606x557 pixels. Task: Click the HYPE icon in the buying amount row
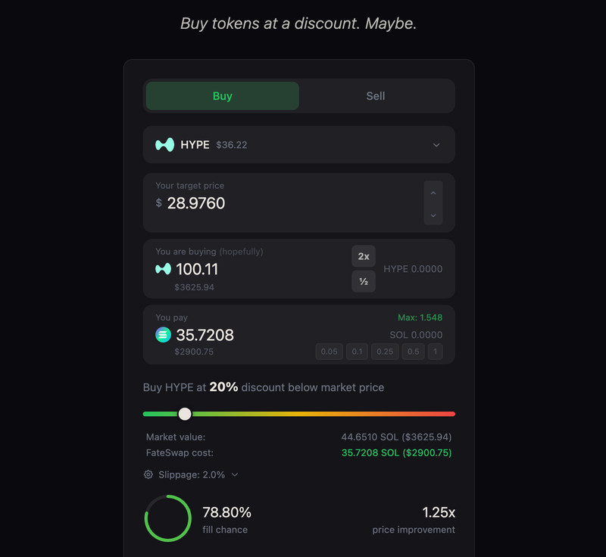[163, 269]
